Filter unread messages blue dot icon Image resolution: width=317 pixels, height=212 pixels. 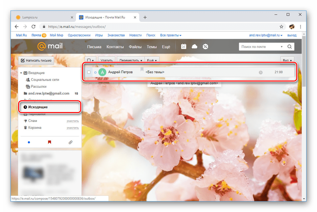tap(29, 142)
